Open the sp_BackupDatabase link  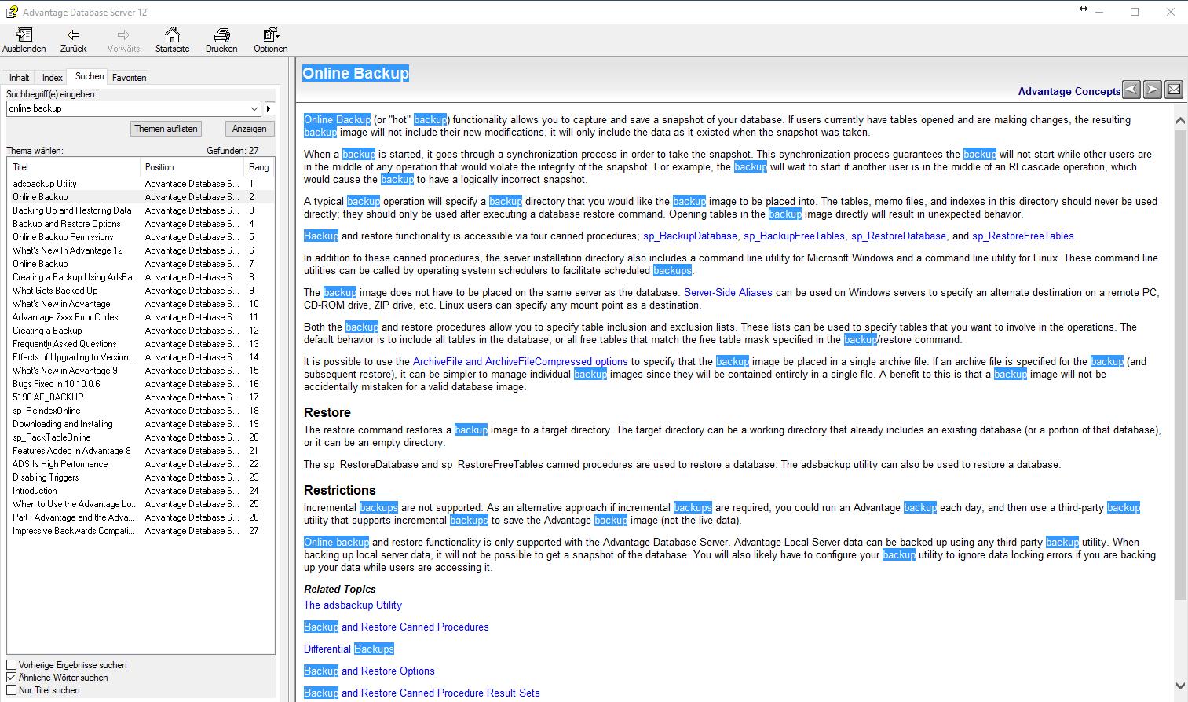coord(690,236)
